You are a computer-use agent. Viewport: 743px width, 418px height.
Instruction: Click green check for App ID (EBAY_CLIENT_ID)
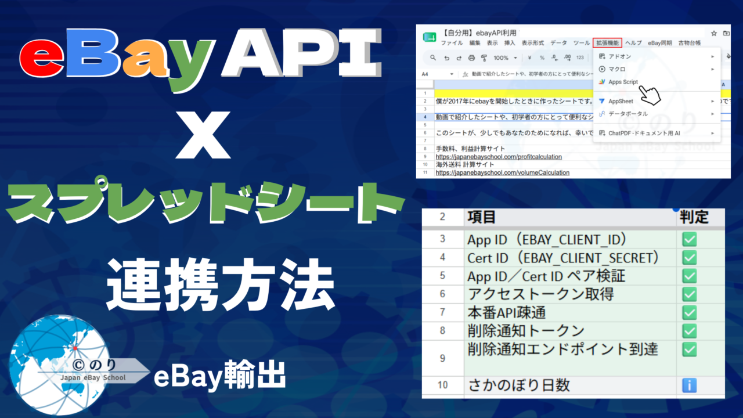[x=689, y=239]
